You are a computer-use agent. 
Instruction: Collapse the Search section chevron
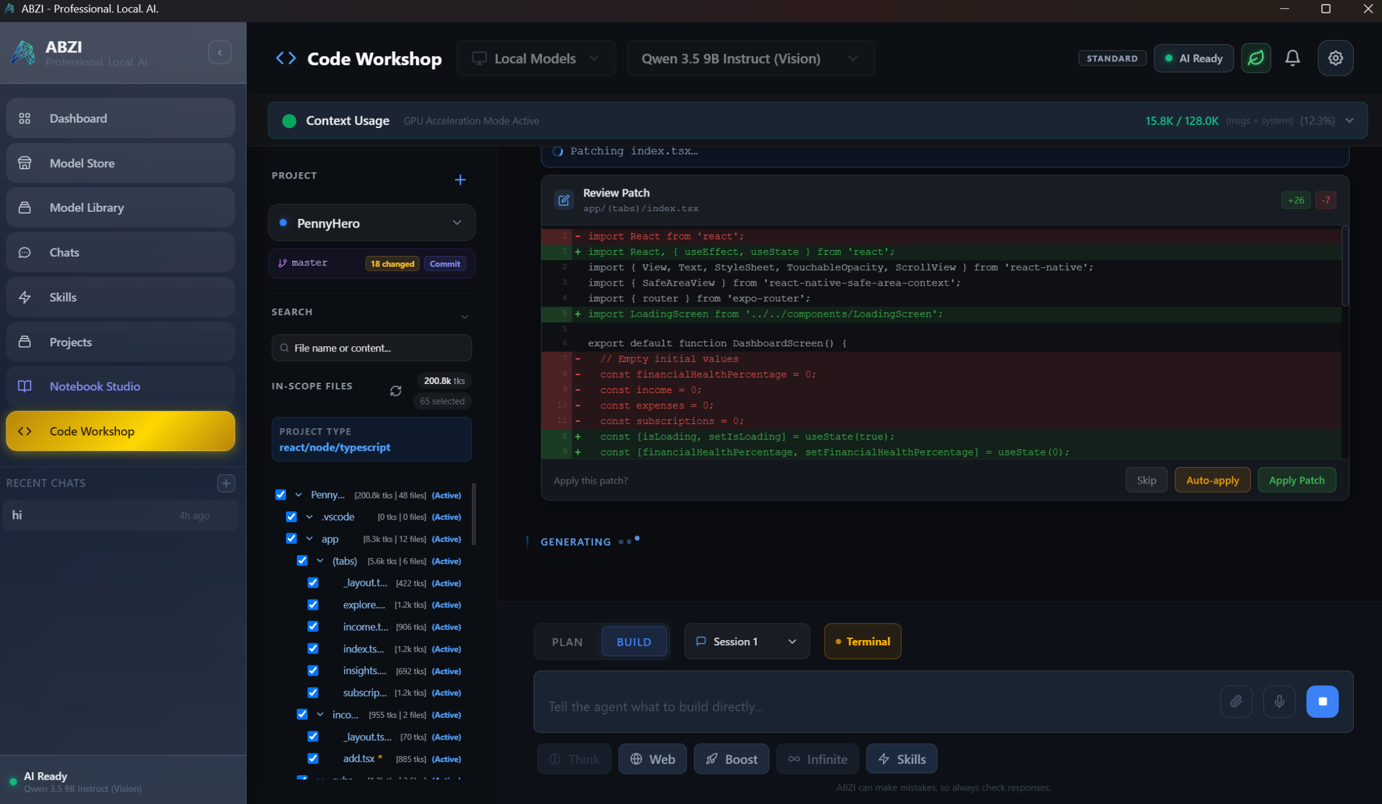(x=465, y=317)
